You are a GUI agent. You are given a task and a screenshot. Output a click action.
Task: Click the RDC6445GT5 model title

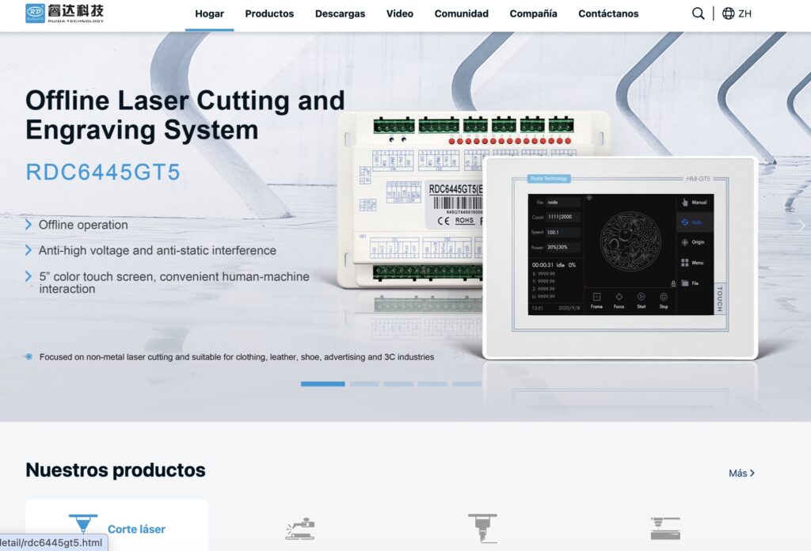(x=103, y=172)
